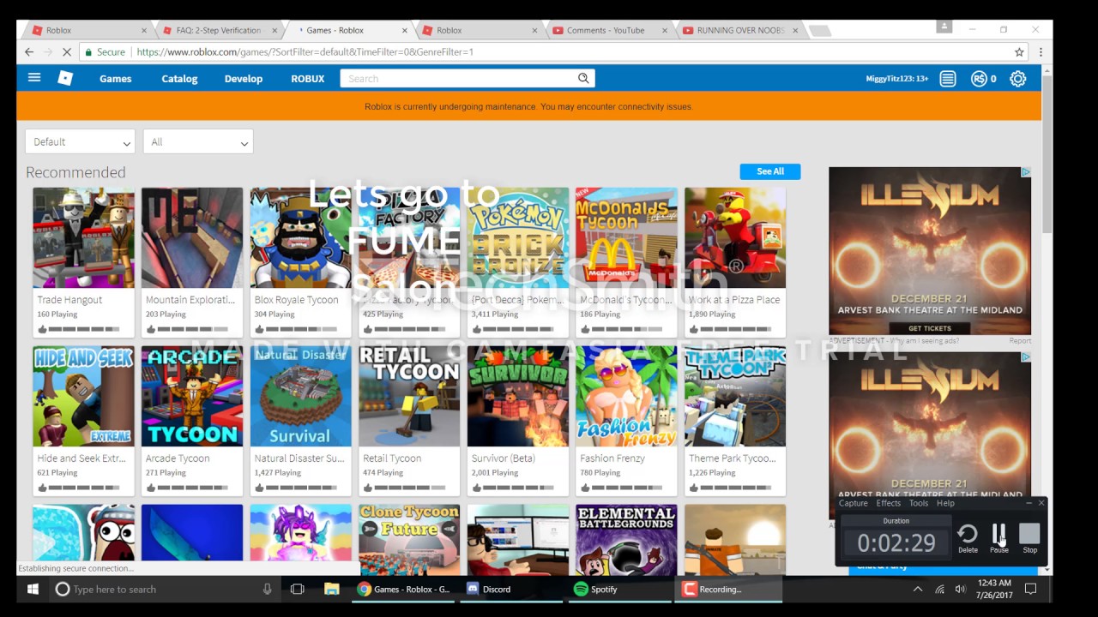
Task: Show hidden tray icons chevron
Action: click(x=918, y=590)
